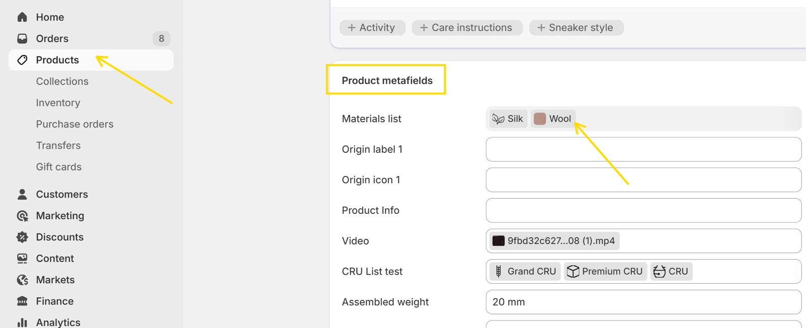
Task: Click the Assembled weight field with 20 mm
Action: point(643,302)
